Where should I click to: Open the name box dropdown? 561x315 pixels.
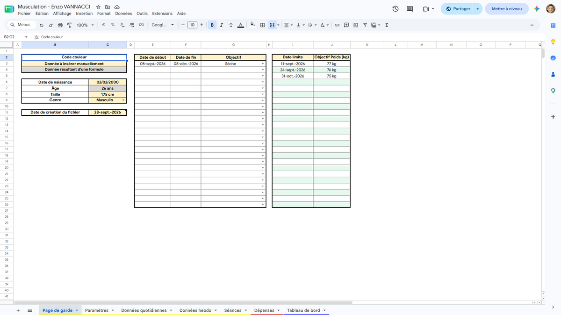[26, 37]
